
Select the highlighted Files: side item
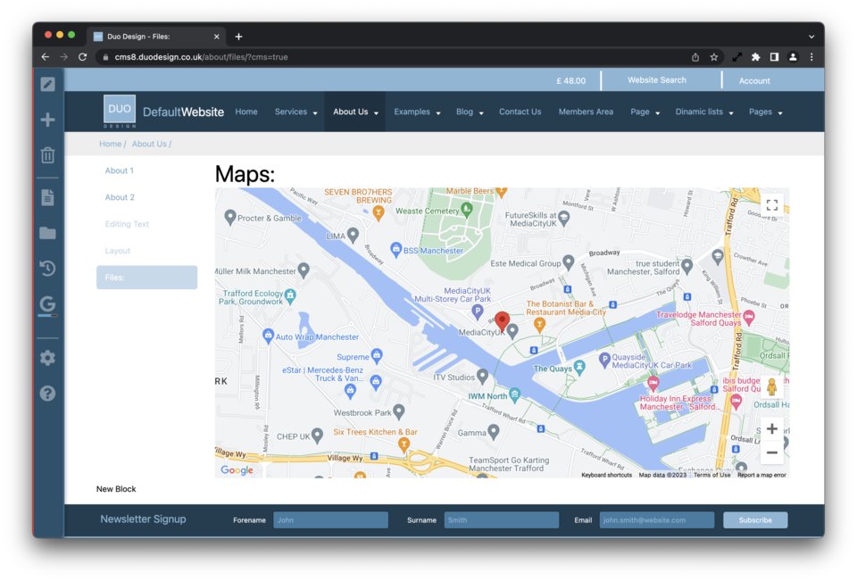[x=146, y=277]
